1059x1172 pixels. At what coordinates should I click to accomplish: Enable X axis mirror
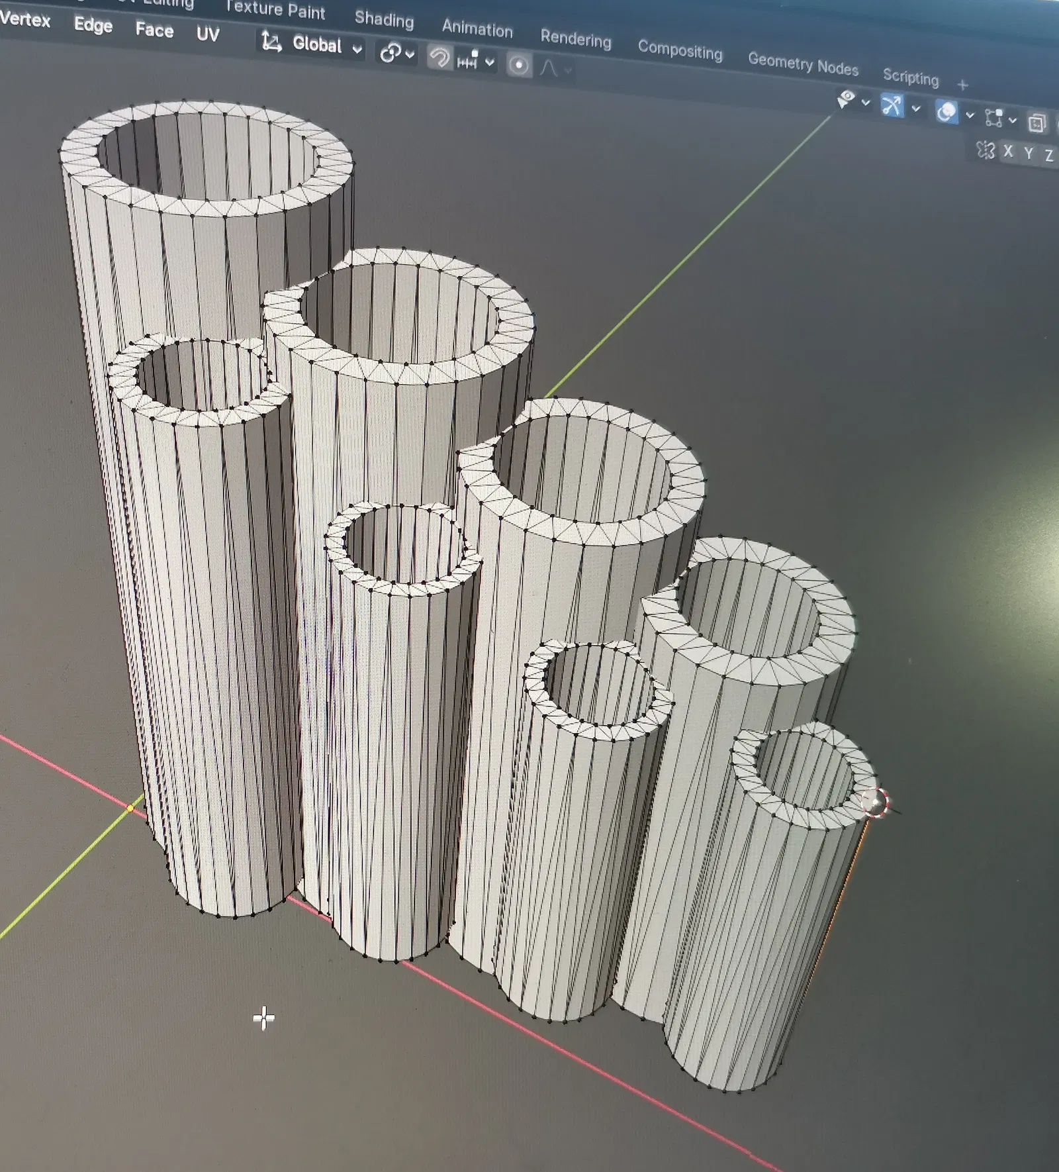tap(1008, 152)
